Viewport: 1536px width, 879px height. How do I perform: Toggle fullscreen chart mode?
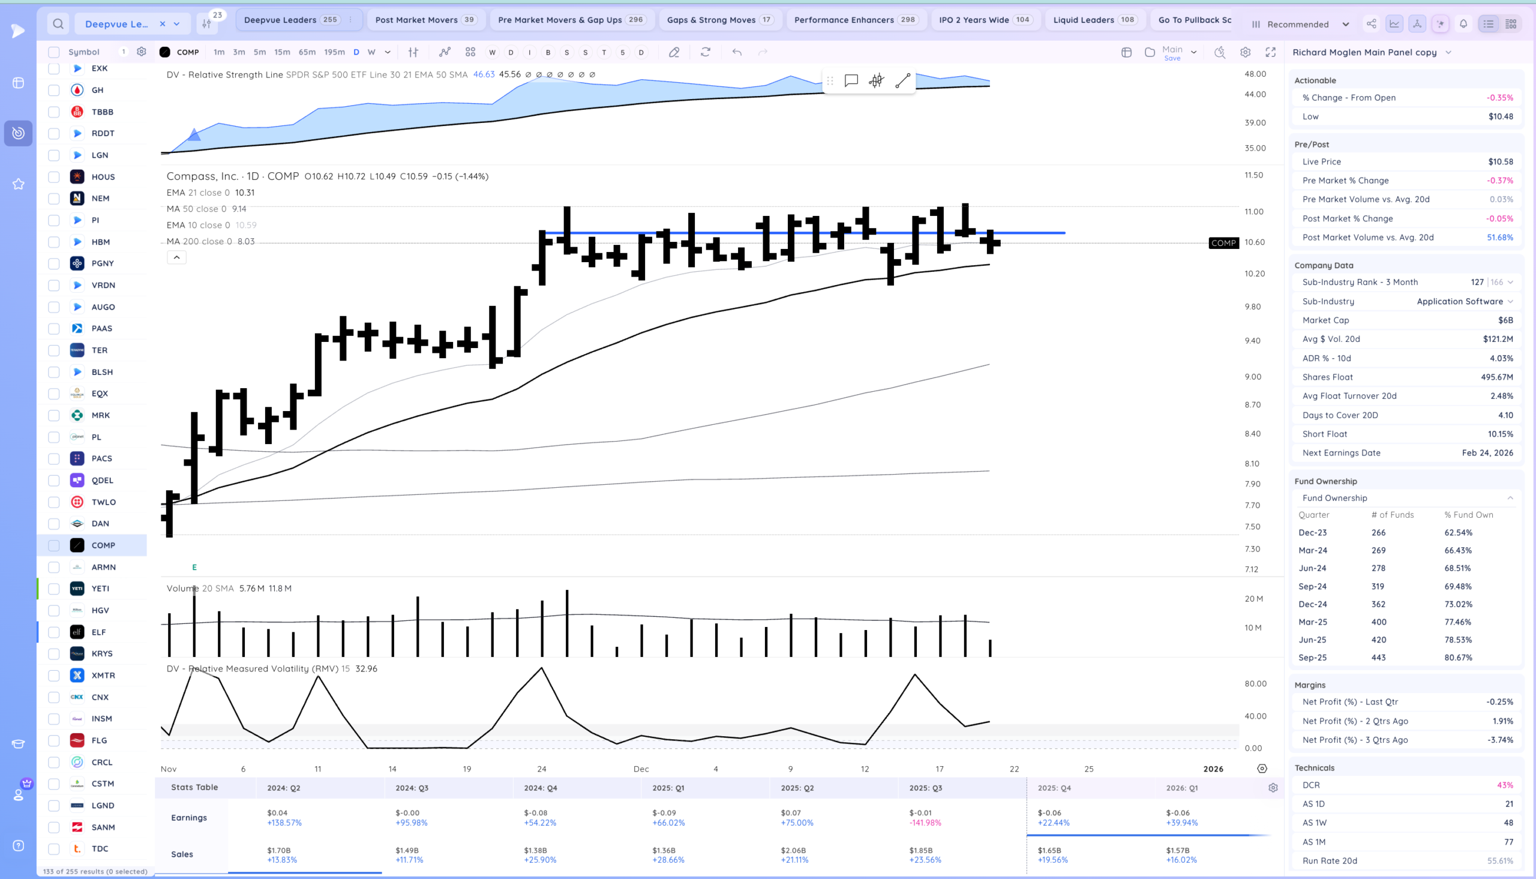coord(1270,53)
